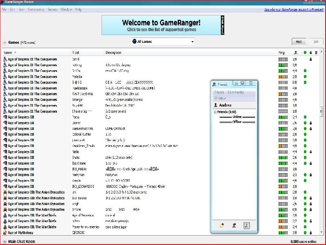Click the Asian Dynasties icon in singh's row
The height and width of the screenshot is (245, 326).
coord(5,204)
